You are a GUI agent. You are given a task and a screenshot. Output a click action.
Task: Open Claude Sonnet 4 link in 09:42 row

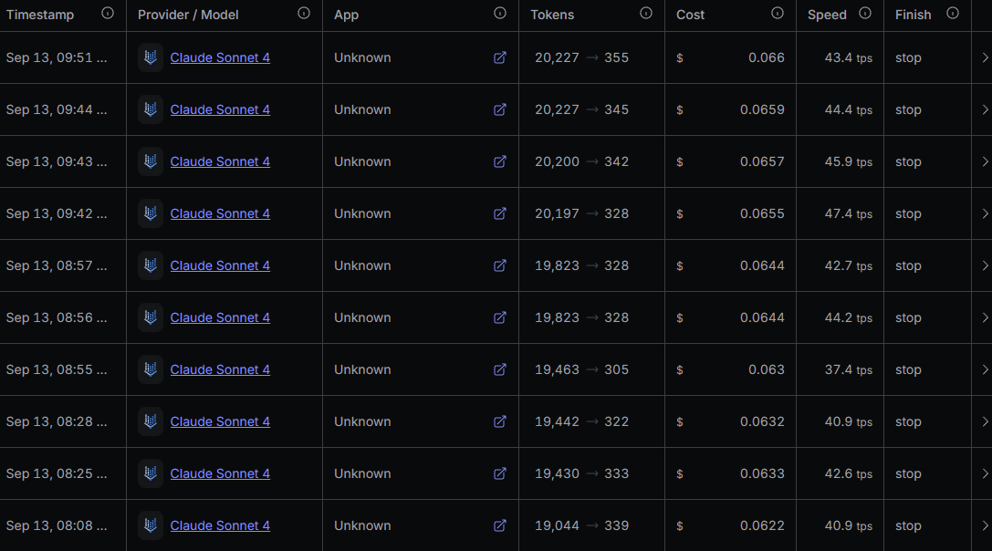[x=220, y=213]
